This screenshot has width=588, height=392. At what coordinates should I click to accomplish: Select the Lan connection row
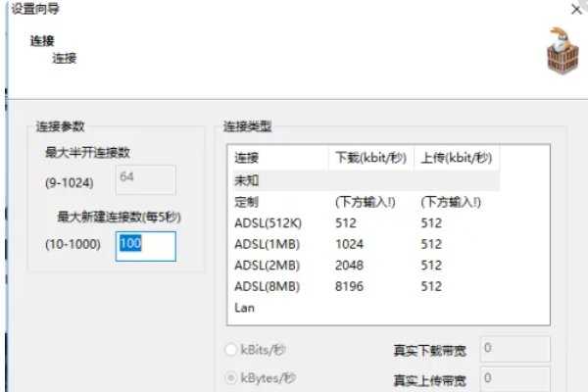tap(366, 308)
